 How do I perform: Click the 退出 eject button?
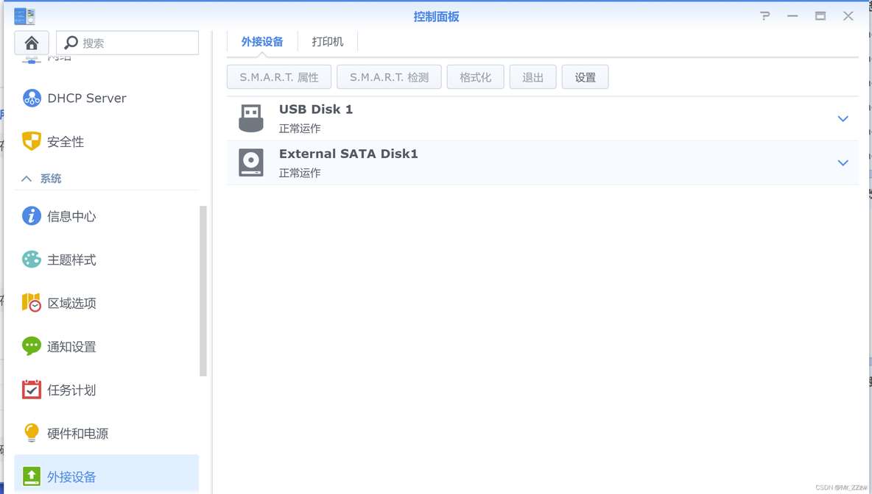pyautogui.click(x=532, y=77)
